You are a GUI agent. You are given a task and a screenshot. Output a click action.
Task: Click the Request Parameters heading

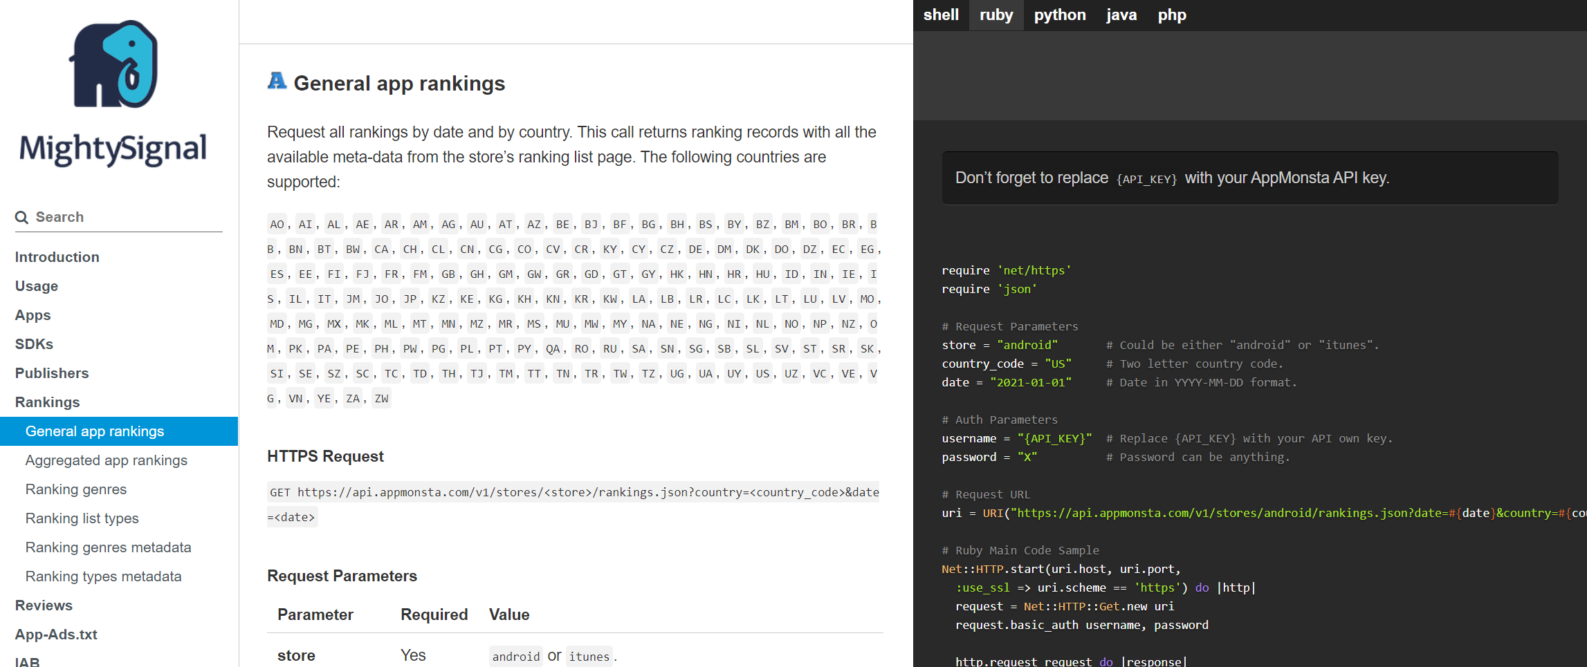click(x=342, y=576)
